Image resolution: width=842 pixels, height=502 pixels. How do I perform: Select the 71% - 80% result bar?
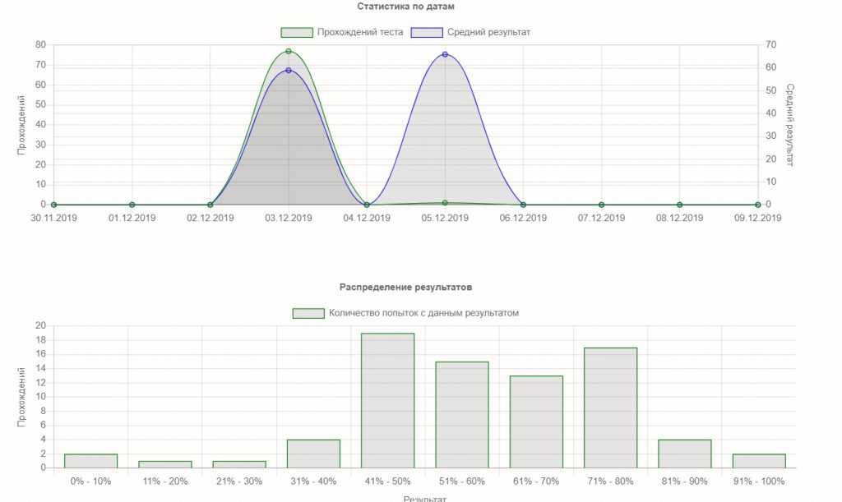(610, 408)
